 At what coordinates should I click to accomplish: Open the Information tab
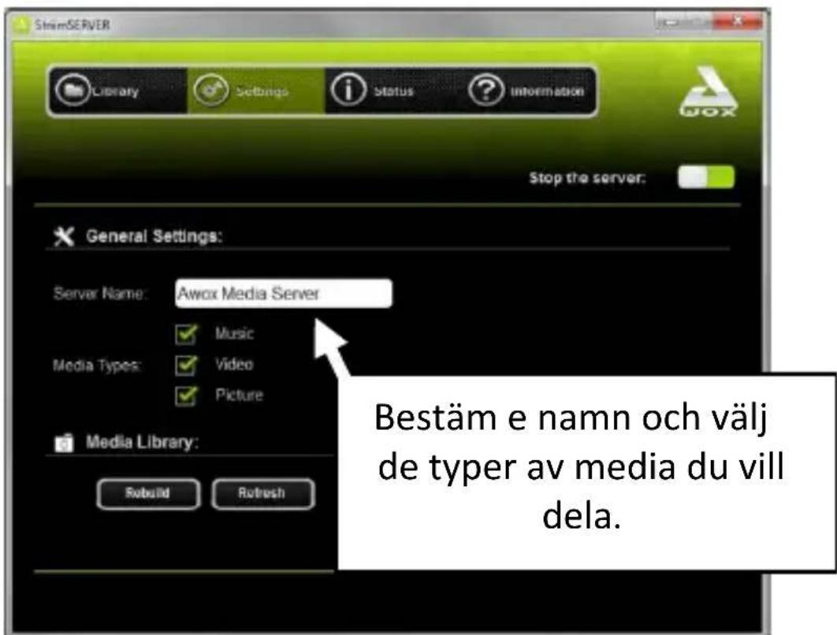click(x=528, y=91)
